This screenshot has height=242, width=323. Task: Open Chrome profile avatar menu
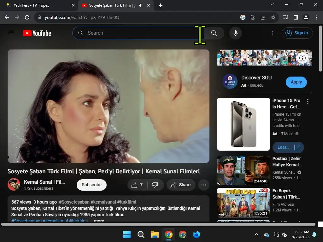tap(306, 17)
